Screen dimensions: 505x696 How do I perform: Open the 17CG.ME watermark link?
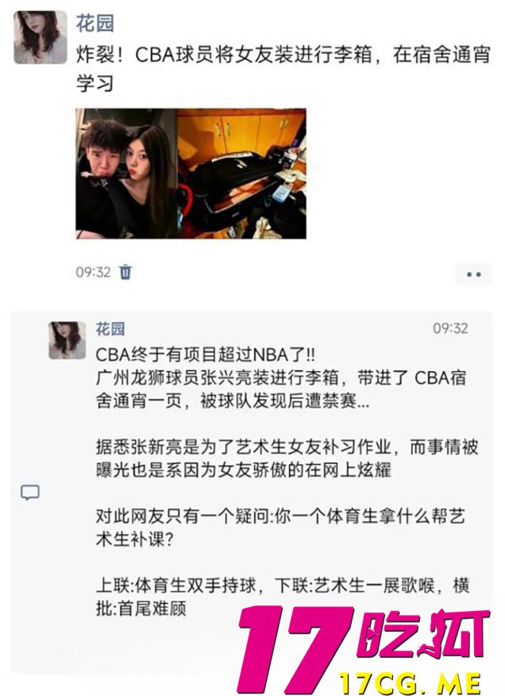pos(411,683)
